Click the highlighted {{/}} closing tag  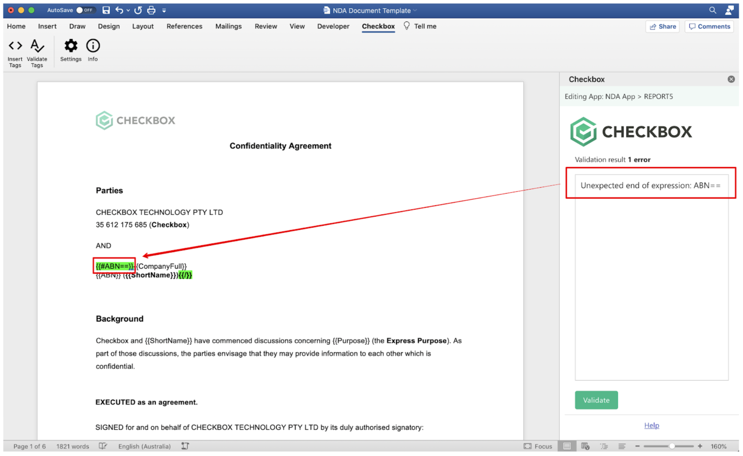[x=185, y=275]
